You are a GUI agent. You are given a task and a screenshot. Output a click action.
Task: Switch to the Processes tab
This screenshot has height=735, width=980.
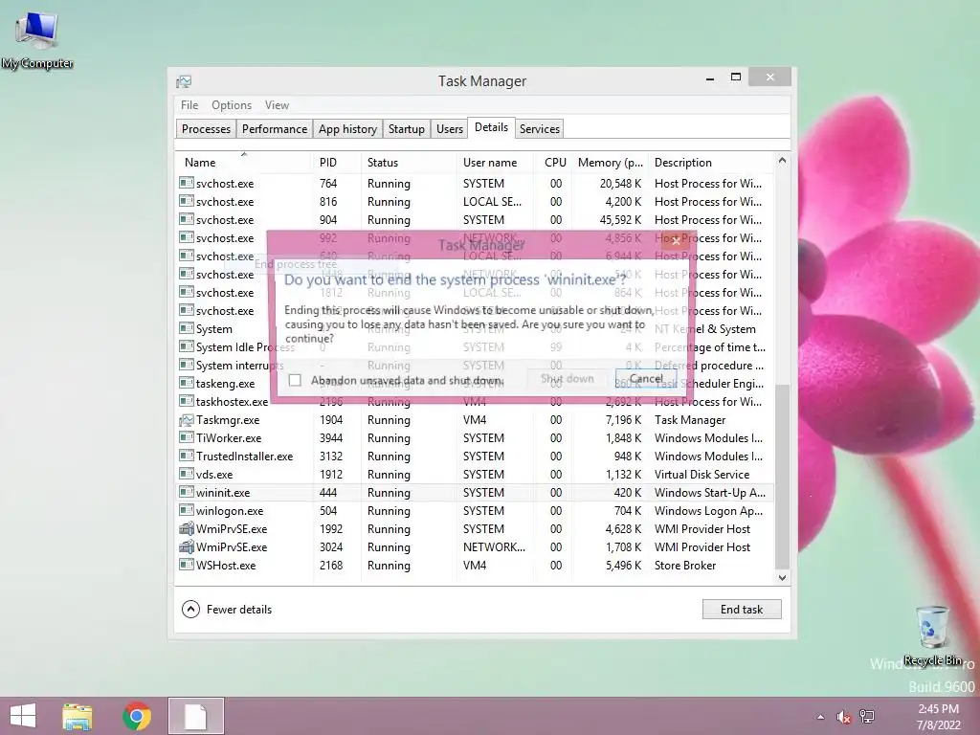[x=207, y=129]
